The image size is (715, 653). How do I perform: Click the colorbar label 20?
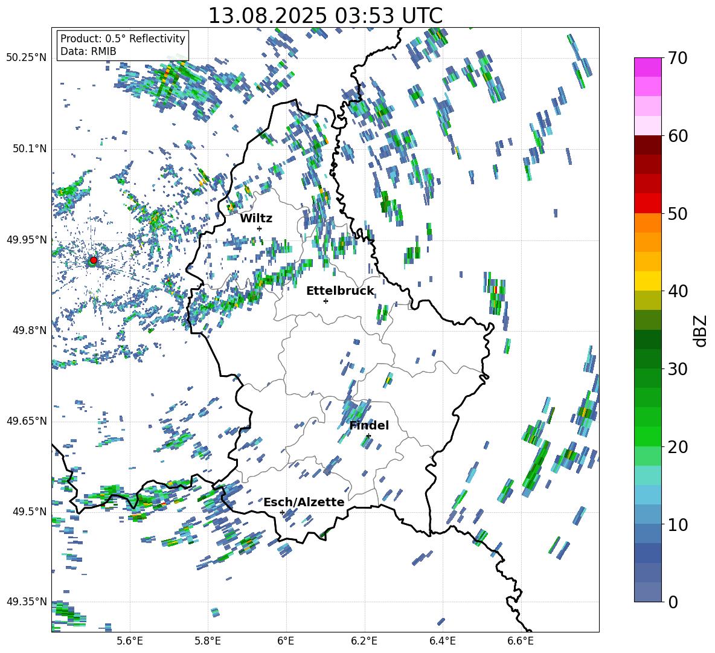pyautogui.click(x=678, y=446)
